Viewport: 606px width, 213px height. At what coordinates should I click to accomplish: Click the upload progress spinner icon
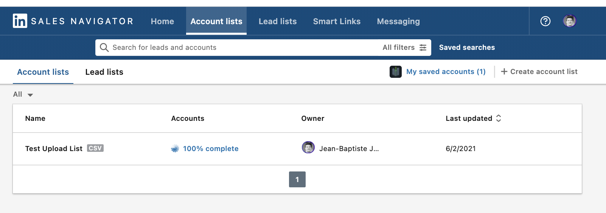click(175, 149)
